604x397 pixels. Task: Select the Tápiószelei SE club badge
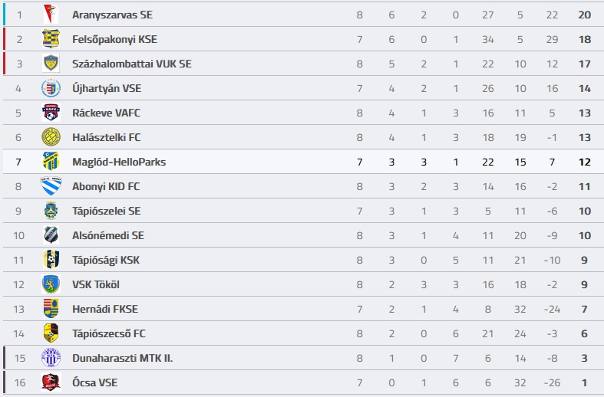pos(51,211)
